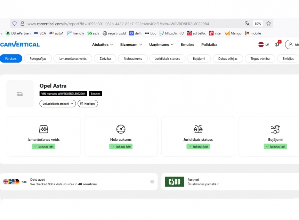Switch to the Juridiskais statuss tab

(168, 58)
